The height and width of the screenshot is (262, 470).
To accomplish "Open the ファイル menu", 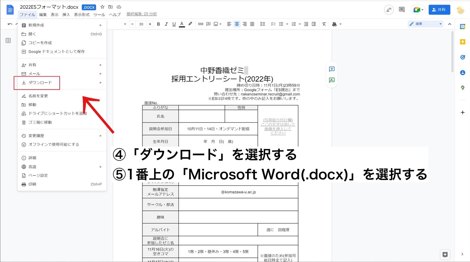I will 27,15.
